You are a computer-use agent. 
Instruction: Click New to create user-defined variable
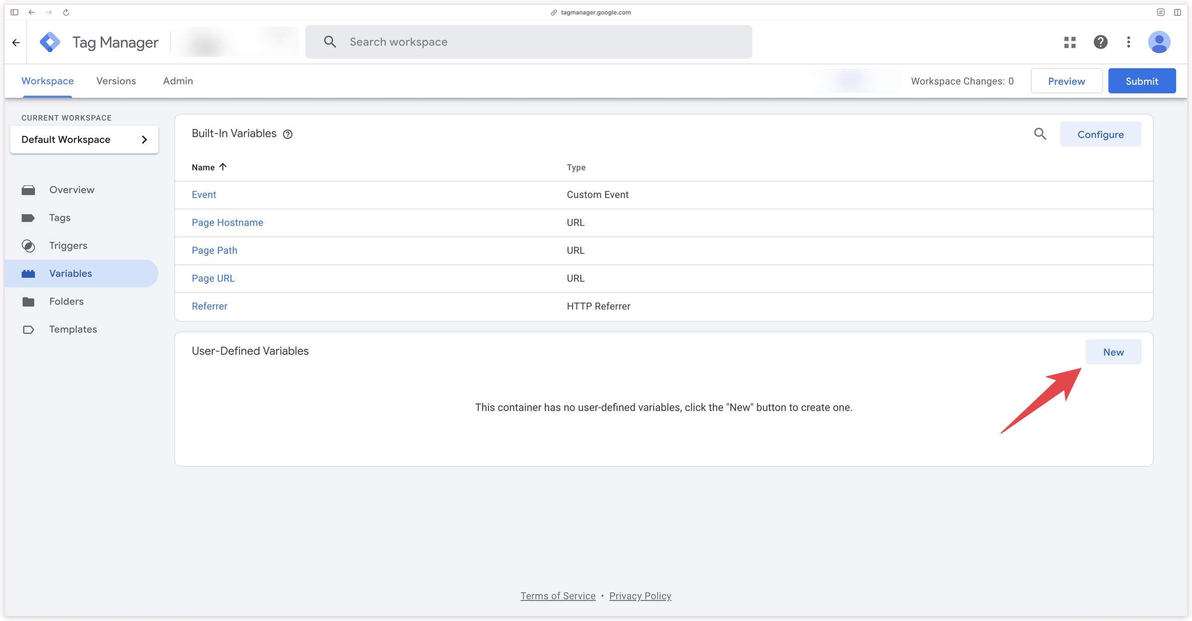[x=1114, y=352]
